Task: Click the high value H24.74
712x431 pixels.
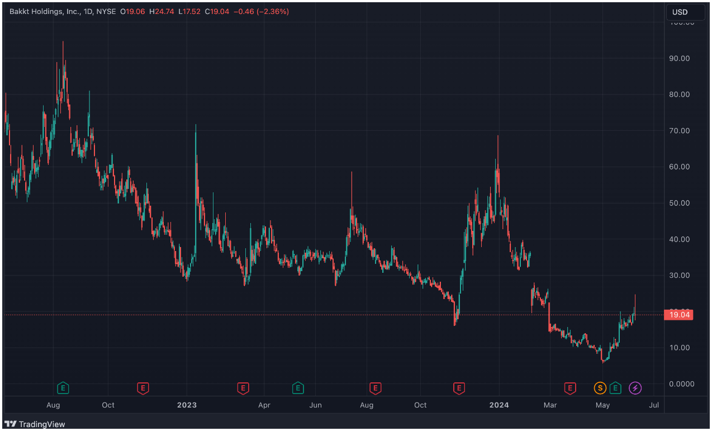Action: tap(162, 12)
